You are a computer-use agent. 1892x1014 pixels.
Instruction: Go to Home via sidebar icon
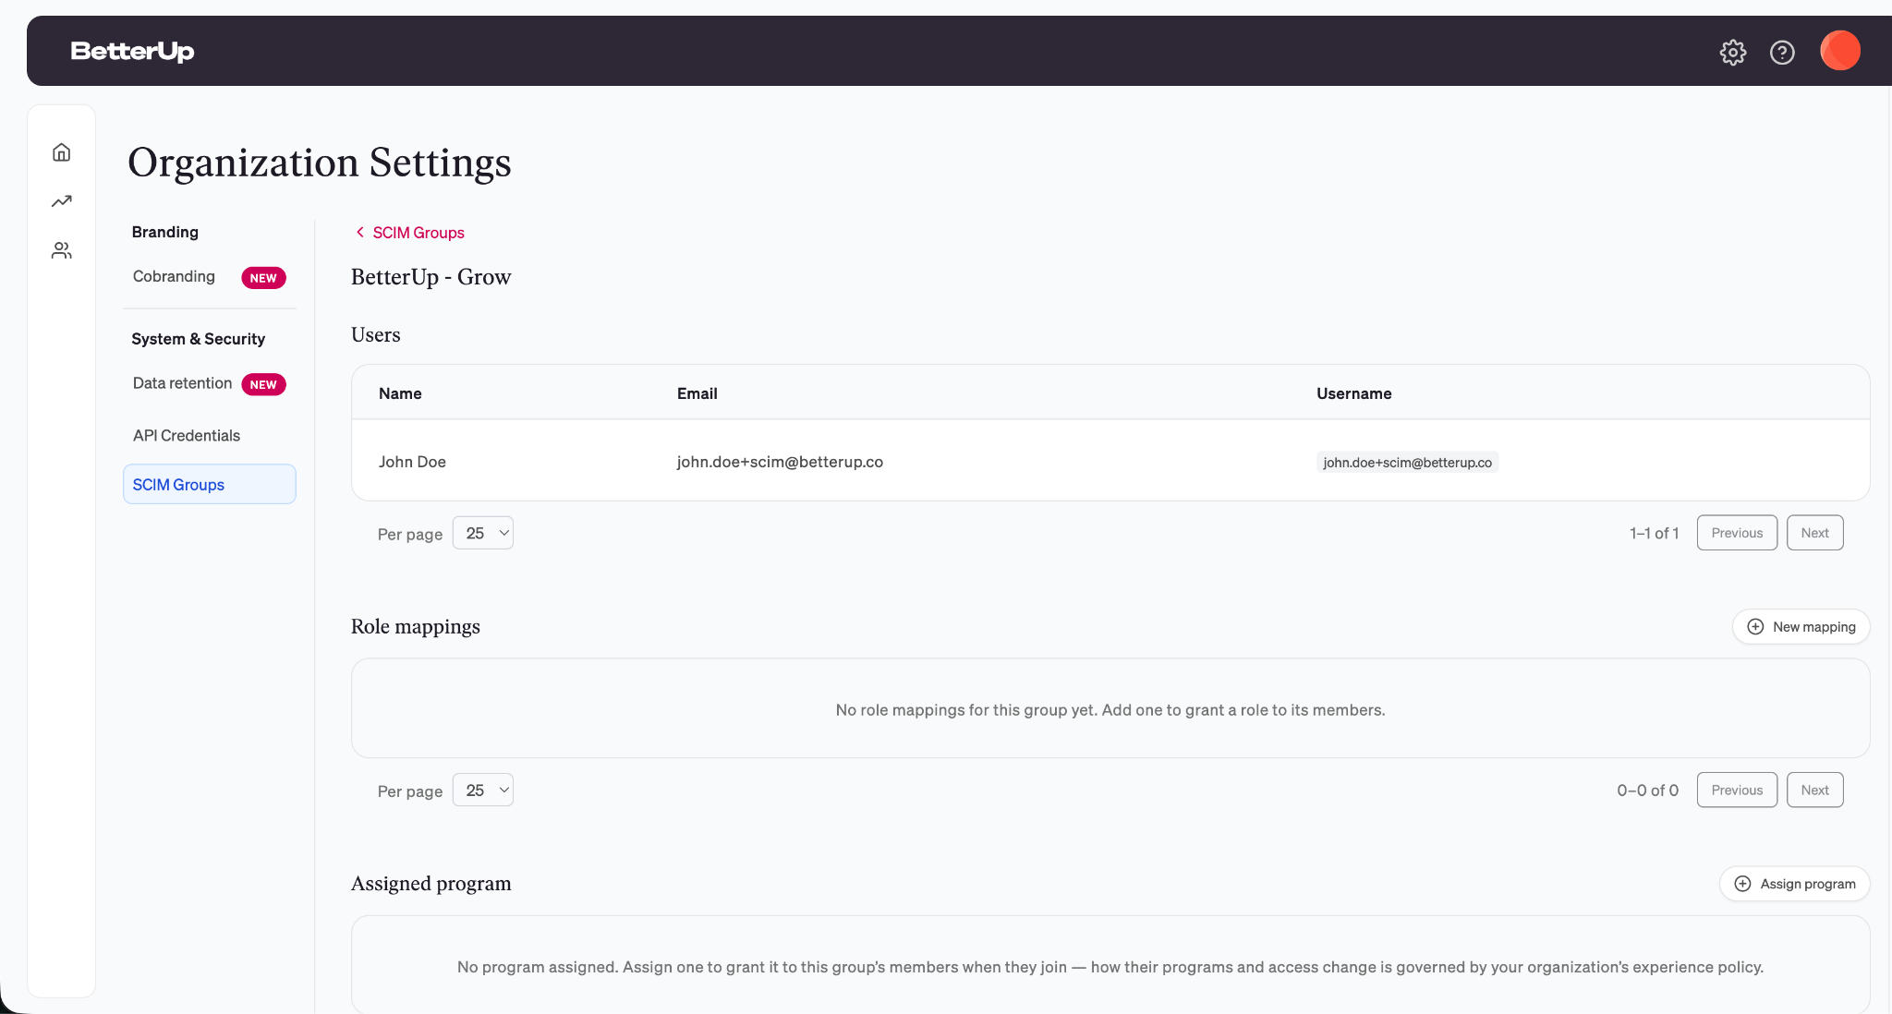62,152
